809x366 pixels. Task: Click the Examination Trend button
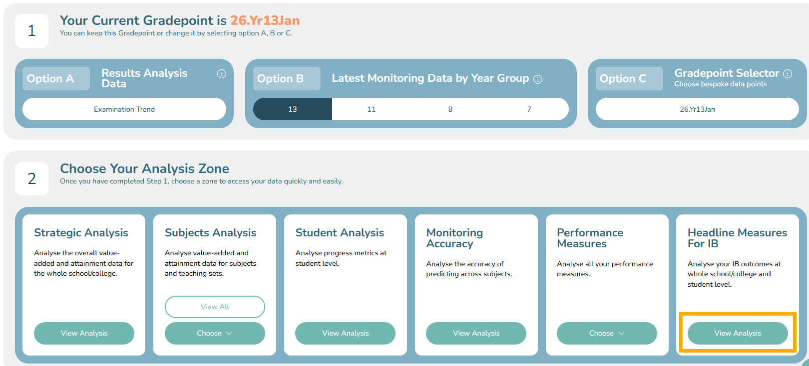pyautogui.click(x=124, y=109)
